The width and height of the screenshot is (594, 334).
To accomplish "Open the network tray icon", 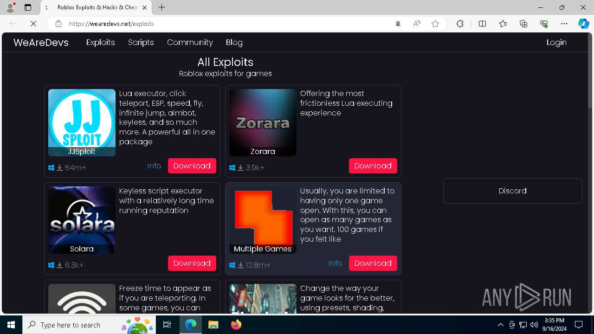I will click(x=523, y=325).
